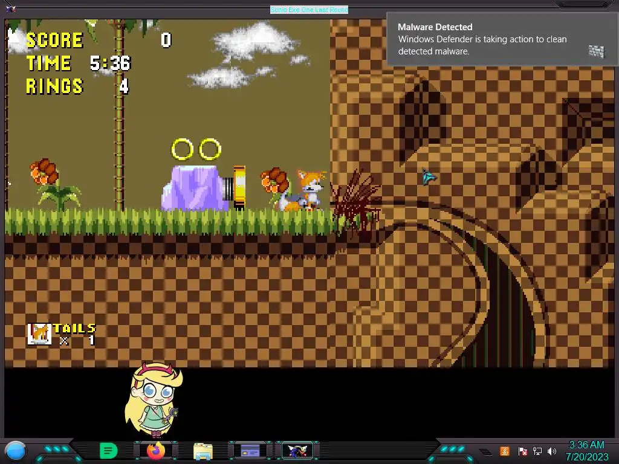The width and height of the screenshot is (619, 464).
Task: Open the Java tray icon
Action: click(504, 451)
